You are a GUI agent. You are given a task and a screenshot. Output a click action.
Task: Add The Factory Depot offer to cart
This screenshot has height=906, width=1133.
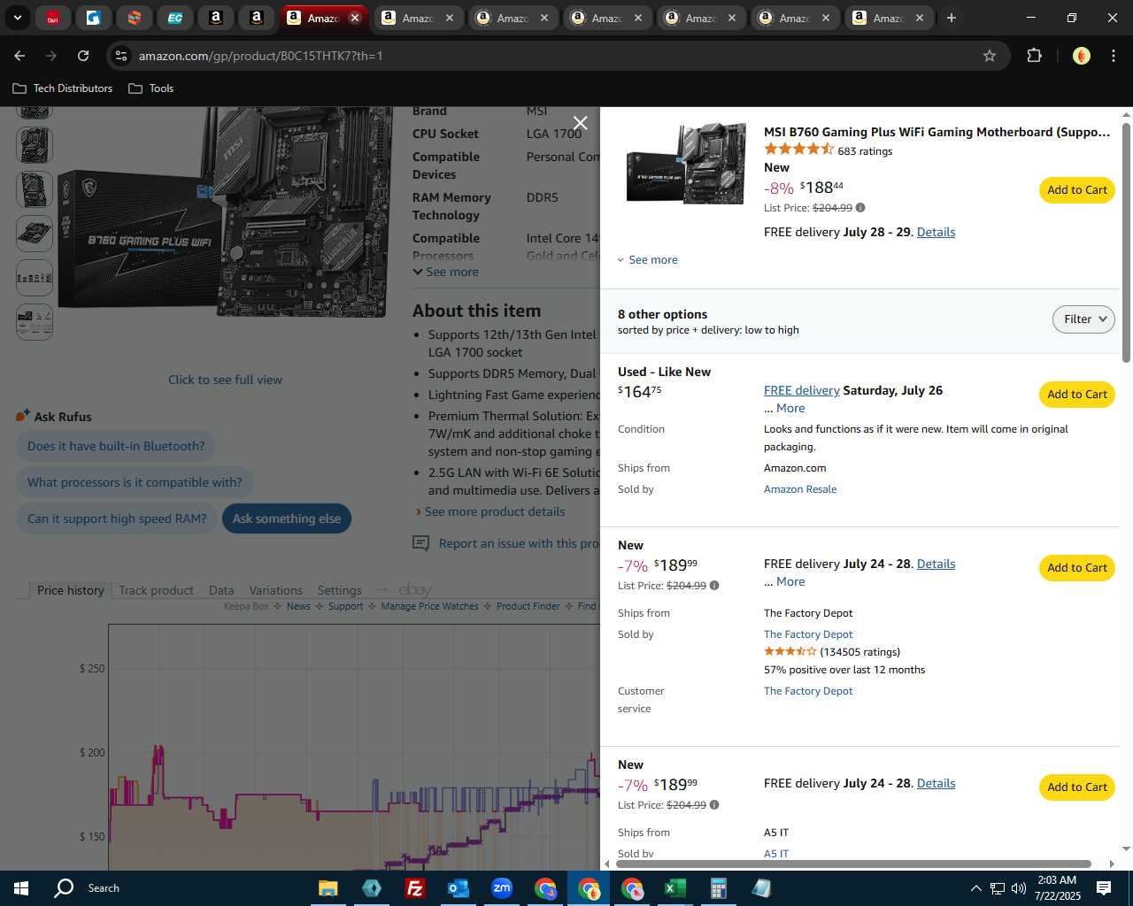point(1076,567)
